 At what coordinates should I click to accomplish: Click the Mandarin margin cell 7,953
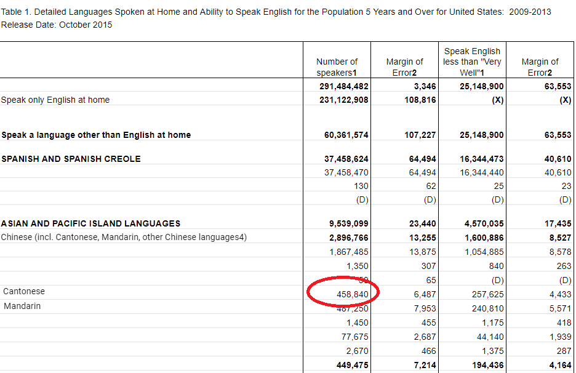pyautogui.click(x=425, y=308)
